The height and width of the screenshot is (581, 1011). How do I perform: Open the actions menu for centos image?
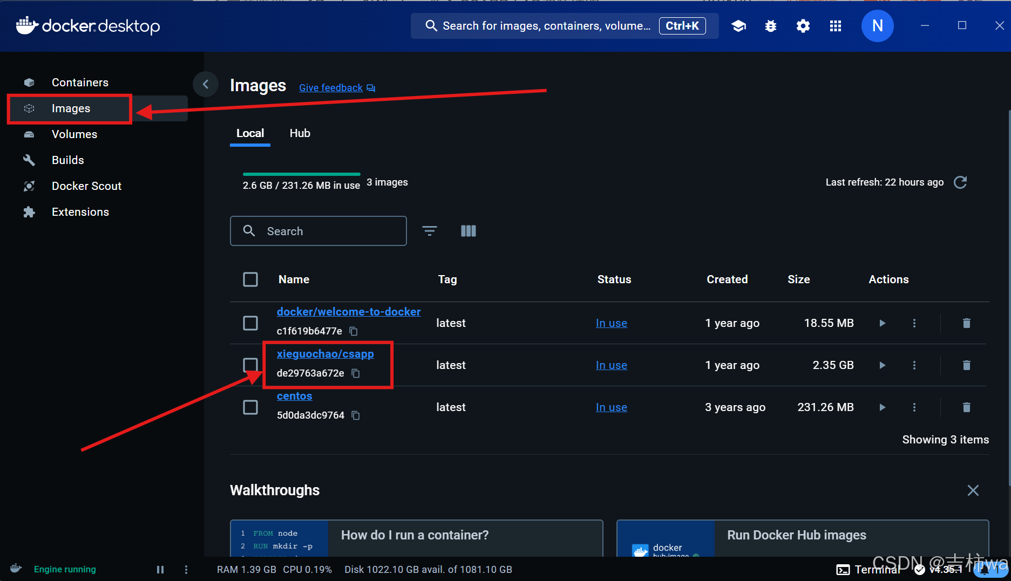(x=914, y=407)
